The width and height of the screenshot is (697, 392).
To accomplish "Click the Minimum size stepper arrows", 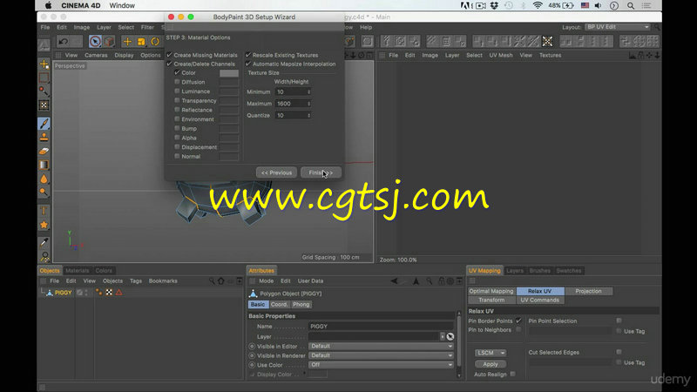I will [x=309, y=92].
